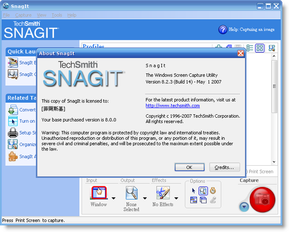This screenshot has height=232, width=289.
Task: Click the Organize Profiles icon in Related Tasks
Action: click(13, 144)
